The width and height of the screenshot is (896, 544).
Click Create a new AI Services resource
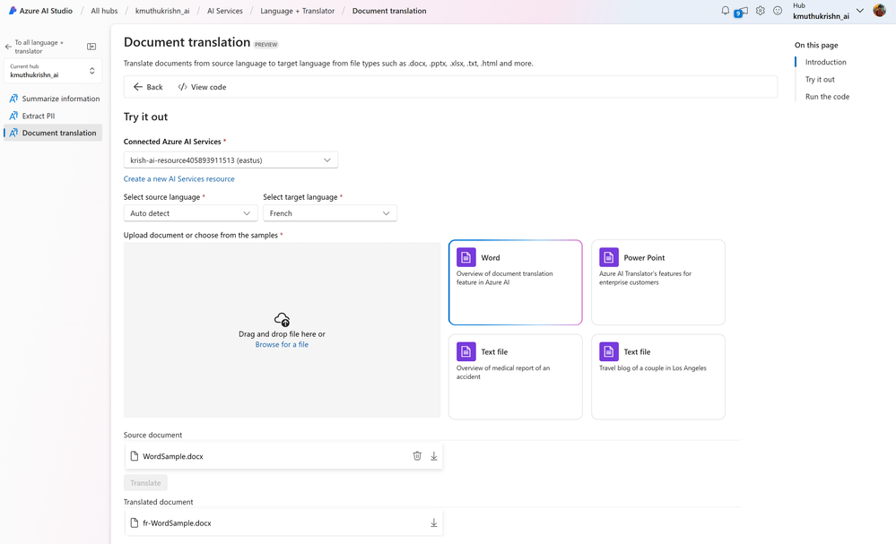coord(178,178)
